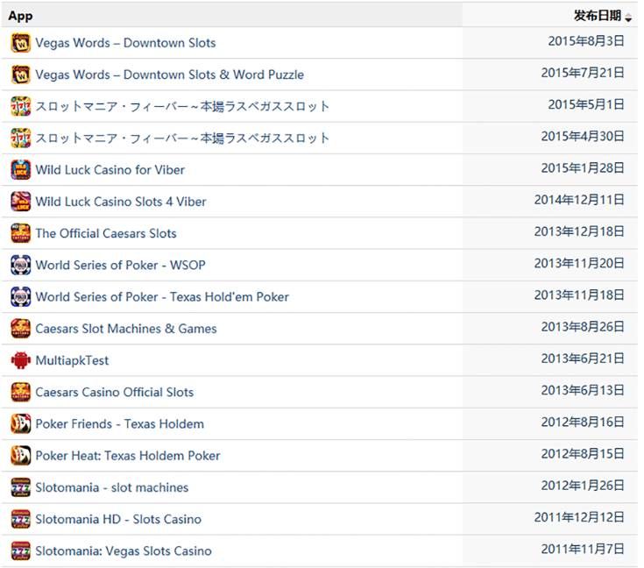Click the red Android MultiapkTest icon

(x=20, y=360)
